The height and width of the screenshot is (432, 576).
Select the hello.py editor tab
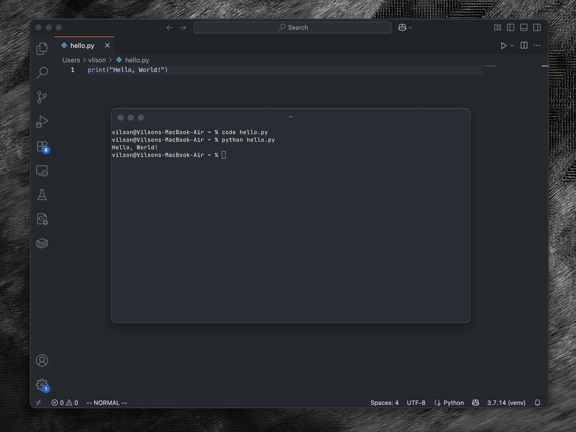coord(82,46)
